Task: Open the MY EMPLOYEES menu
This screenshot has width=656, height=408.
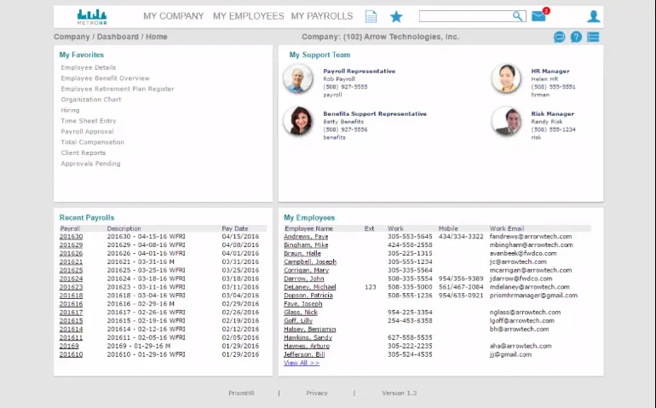Action: pyautogui.click(x=248, y=16)
